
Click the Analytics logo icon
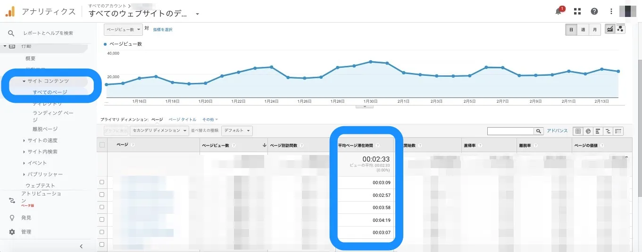click(x=10, y=11)
